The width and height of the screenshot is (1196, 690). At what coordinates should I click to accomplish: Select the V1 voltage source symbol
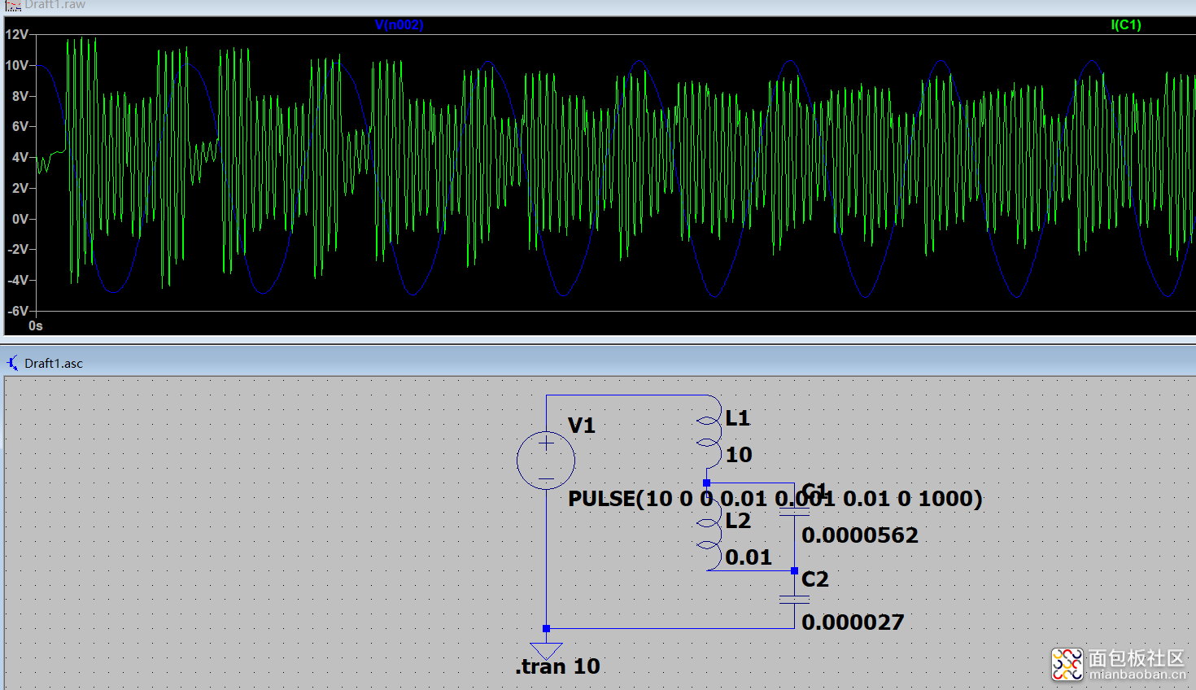(x=546, y=461)
